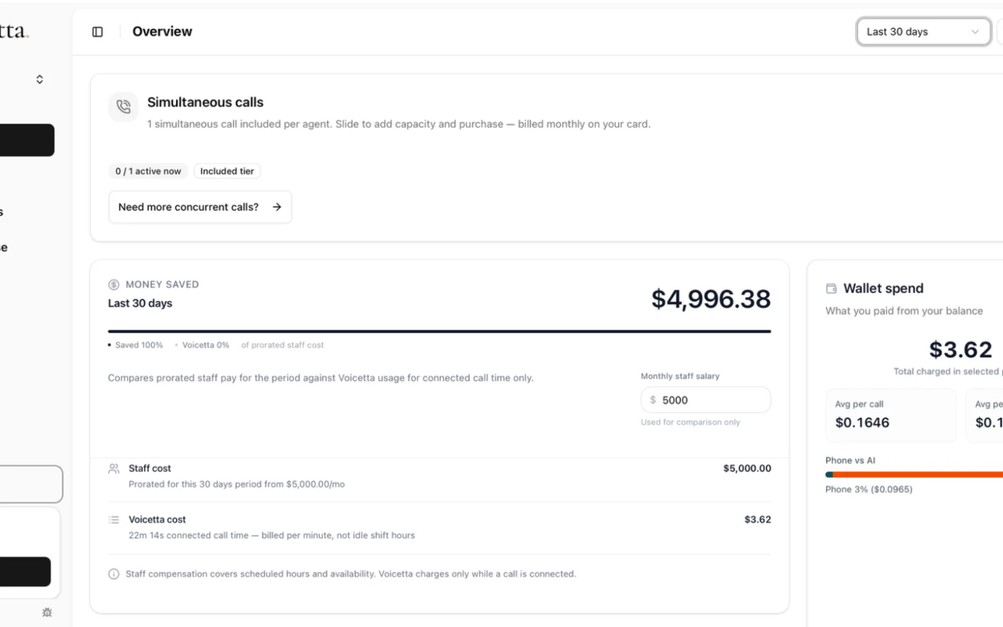Screen dimensions: 1003x627
Task: Click the dropdown chevron in date range selector
Action: (975, 32)
